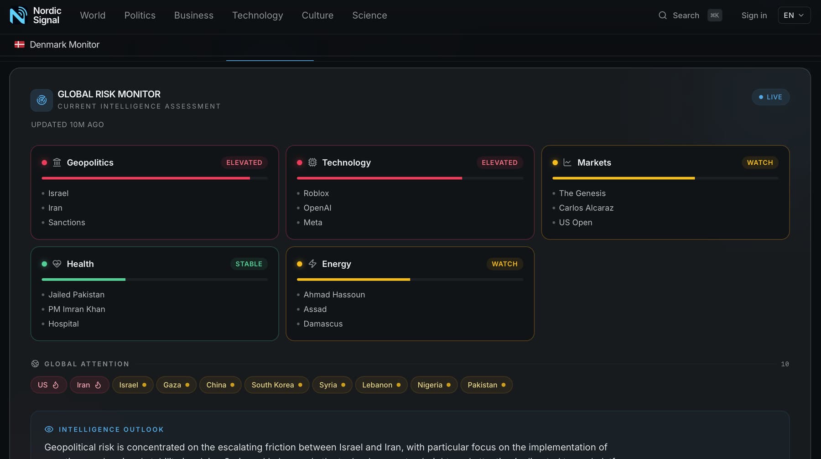This screenshot has height=459, width=821.
Task: Click the Global Attention count 10
Action: 785,364
